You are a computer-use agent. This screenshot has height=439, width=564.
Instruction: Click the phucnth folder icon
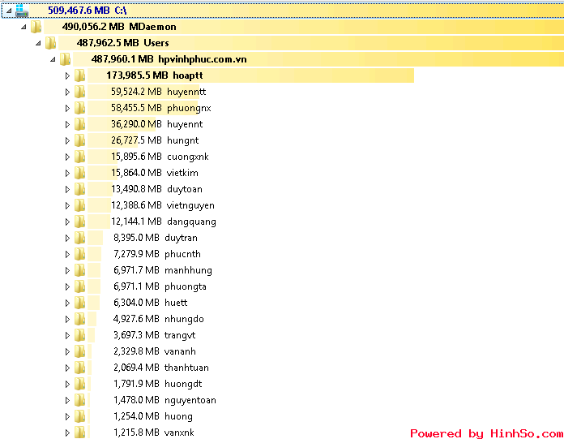(80, 254)
